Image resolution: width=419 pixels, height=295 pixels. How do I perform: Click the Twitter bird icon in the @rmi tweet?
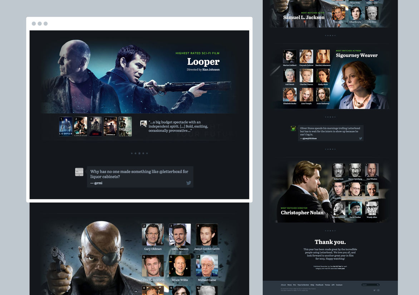(x=189, y=183)
